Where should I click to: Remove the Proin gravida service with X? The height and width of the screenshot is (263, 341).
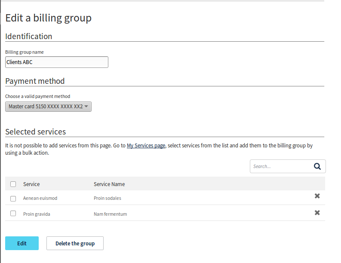point(317,213)
